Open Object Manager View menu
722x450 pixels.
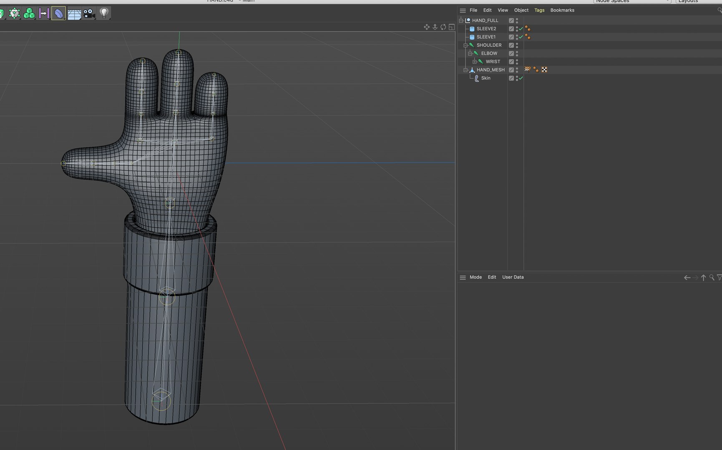[503, 10]
